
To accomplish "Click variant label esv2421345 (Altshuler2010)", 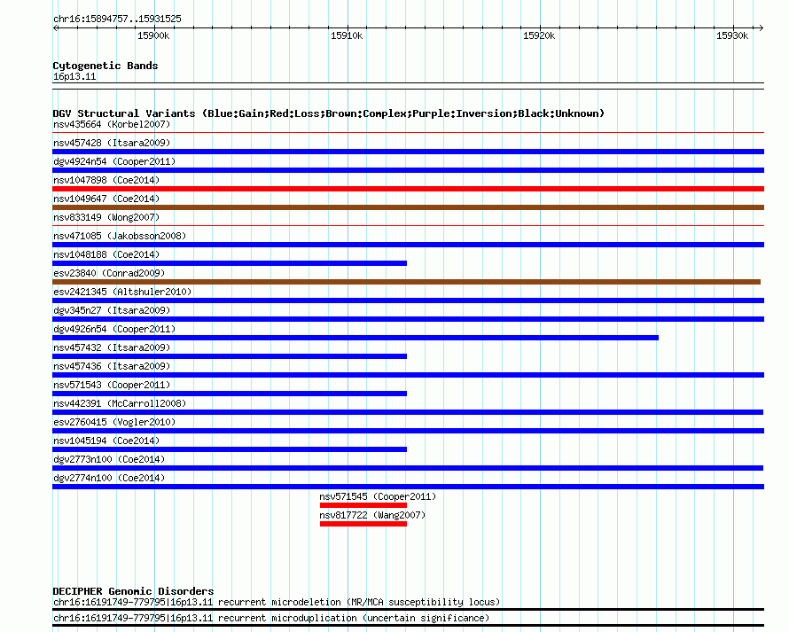I will tap(122, 292).
